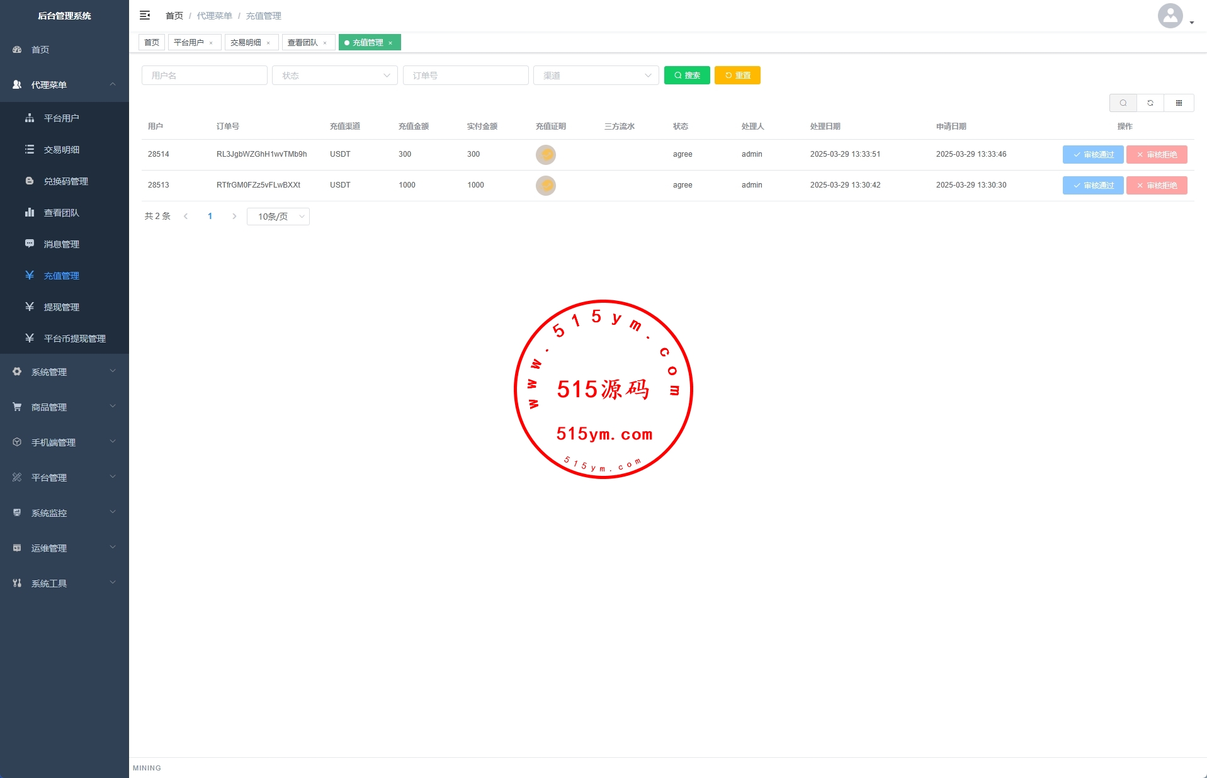The width and height of the screenshot is (1207, 778).
Task: Toggle the search bar visibility icon
Action: pos(1123,103)
